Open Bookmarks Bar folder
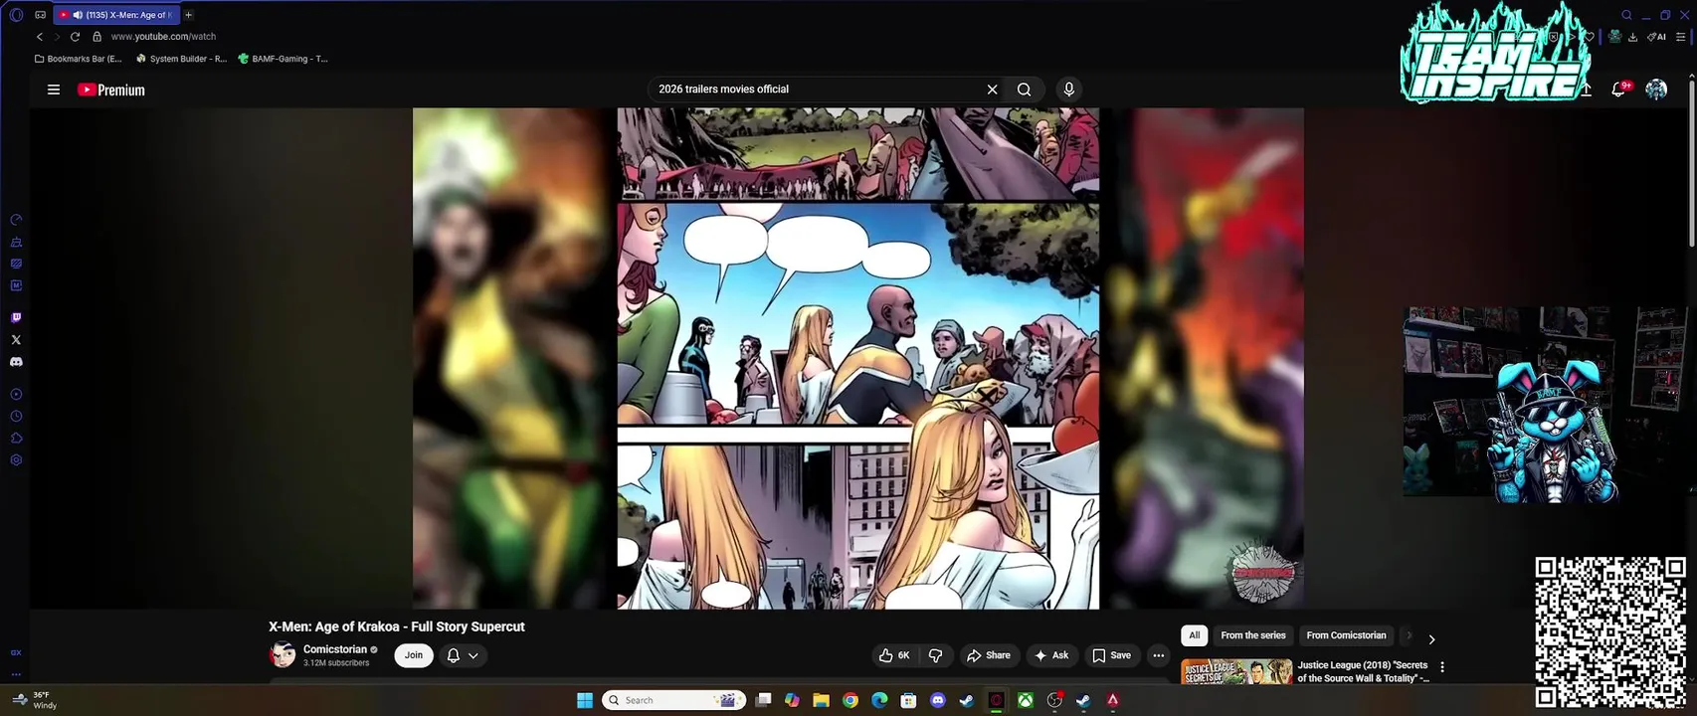 click(x=78, y=59)
